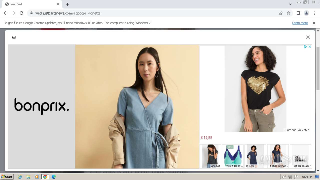Image resolution: width=320 pixels, height=180 pixels.
Task: Open a new tab
Action: pyautogui.click(x=67, y=4)
